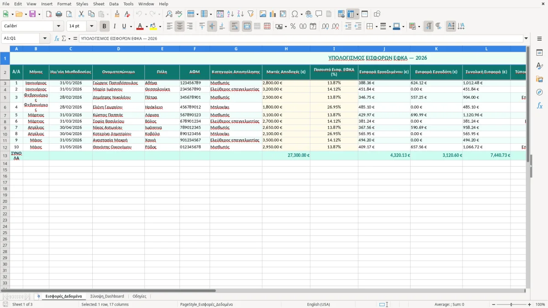Screen dimensions: 548x308
Task: Expand the Calibri font name dropdown
Action: (x=58, y=26)
